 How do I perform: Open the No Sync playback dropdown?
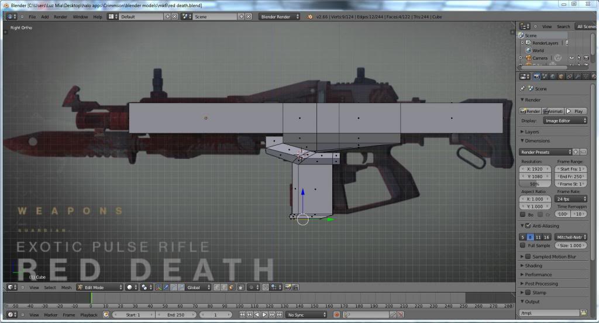tap(307, 315)
